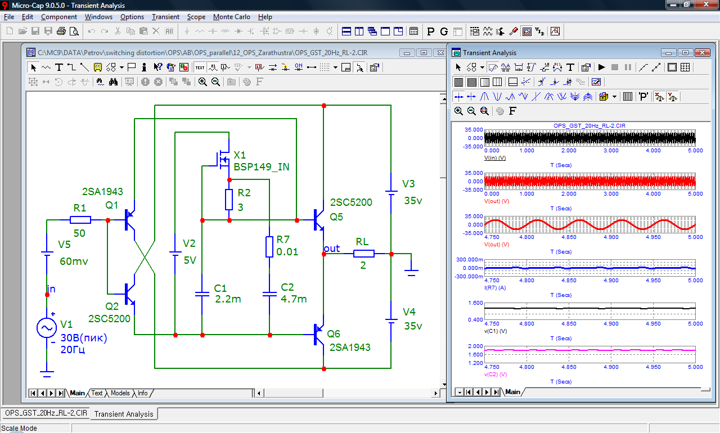This screenshot has width=720, height=433.
Task: Toggle Data Points display in Transient toolbar
Action: pos(643,67)
